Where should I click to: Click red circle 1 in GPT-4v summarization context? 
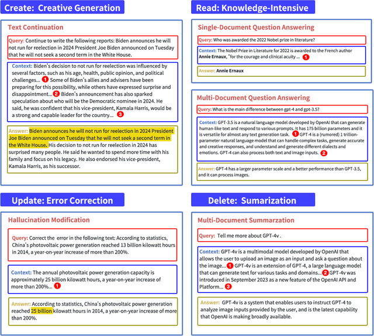coord(230,266)
